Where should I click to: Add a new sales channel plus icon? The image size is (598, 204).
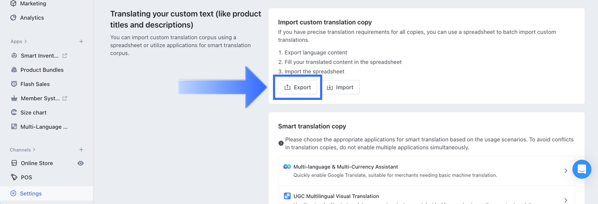pos(81,150)
